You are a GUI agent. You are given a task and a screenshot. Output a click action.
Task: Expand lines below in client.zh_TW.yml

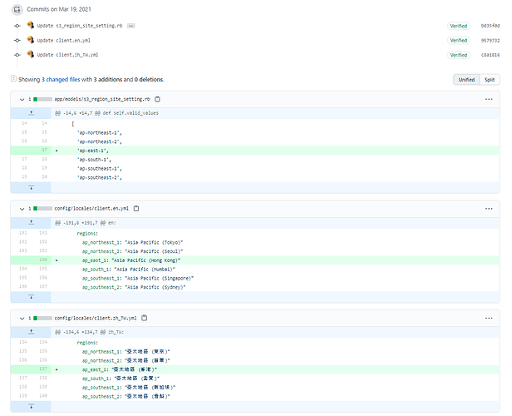[x=31, y=407]
